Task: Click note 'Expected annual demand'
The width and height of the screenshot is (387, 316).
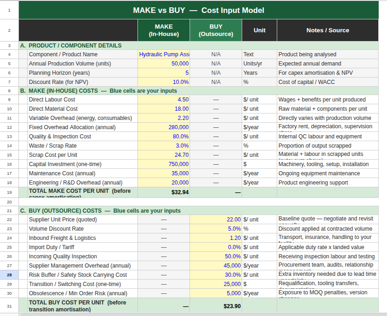Action: [310, 64]
